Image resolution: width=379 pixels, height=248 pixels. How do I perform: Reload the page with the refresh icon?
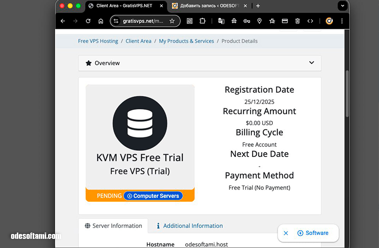pos(88,21)
